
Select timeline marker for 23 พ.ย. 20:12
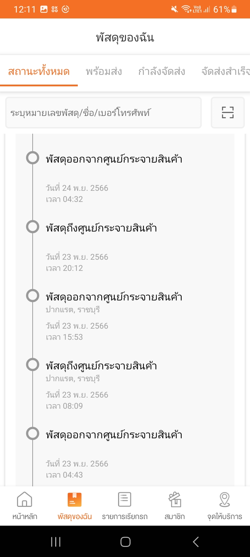pyautogui.click(x=33, y=227)
